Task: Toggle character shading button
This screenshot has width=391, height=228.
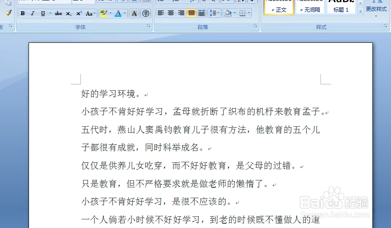Action: pos(134,13)
